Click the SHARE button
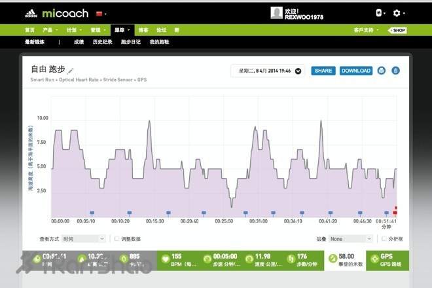This screenshot has width=432, height=288. 323,71
